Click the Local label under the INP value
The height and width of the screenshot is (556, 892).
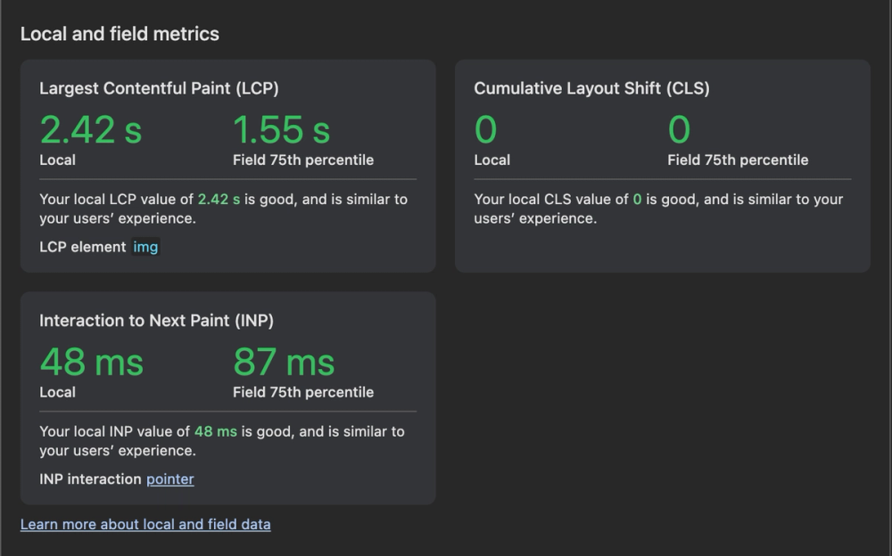click(x=57, y=392)
